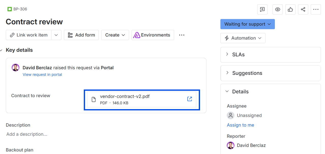This screenshot has width=325, height=154.
Task: Click the BP-306 issue key icon
Action: point(10,9)
